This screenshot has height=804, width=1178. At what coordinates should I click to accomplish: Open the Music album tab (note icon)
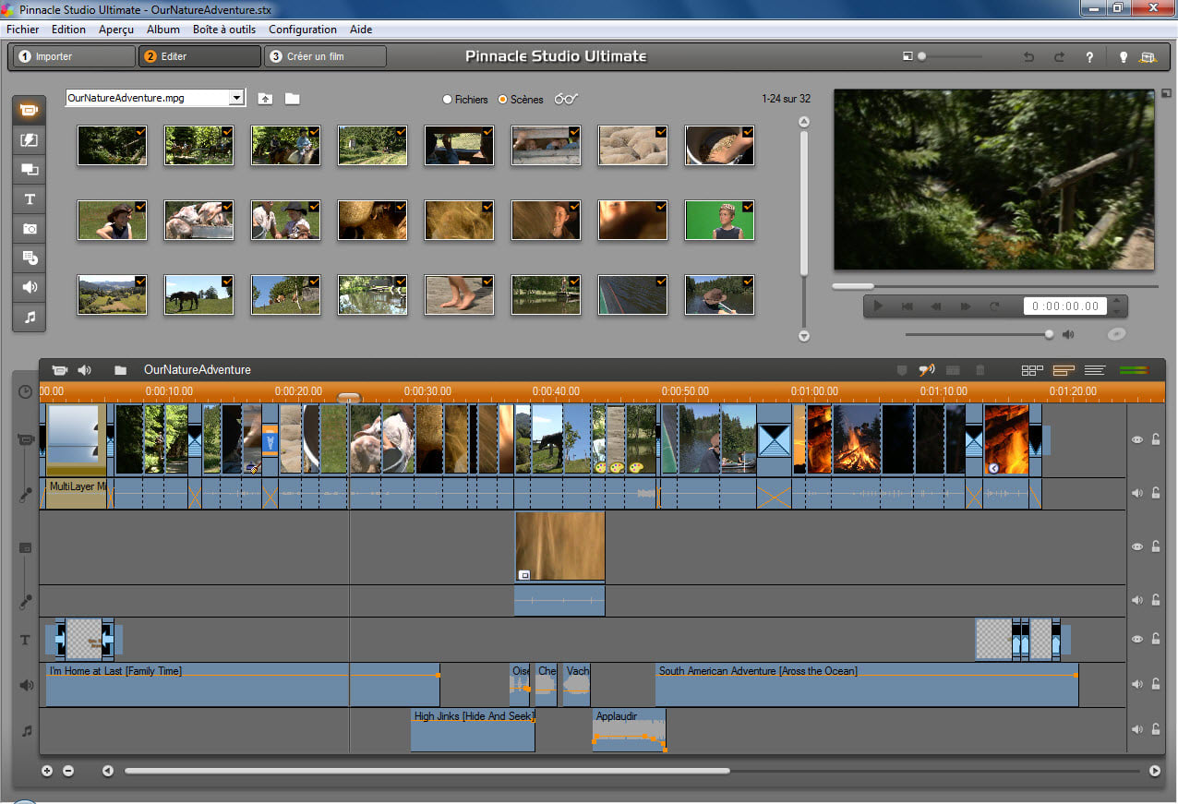(x=29, y=318)
